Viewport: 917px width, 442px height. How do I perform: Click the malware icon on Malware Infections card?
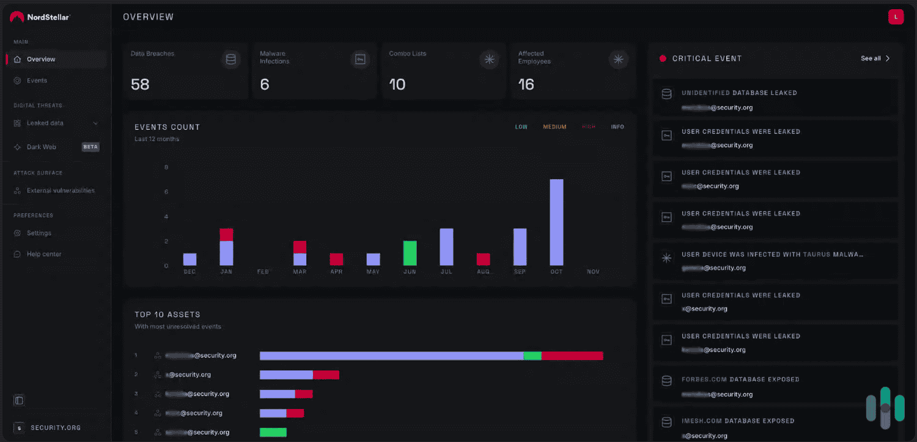point(360,59)
